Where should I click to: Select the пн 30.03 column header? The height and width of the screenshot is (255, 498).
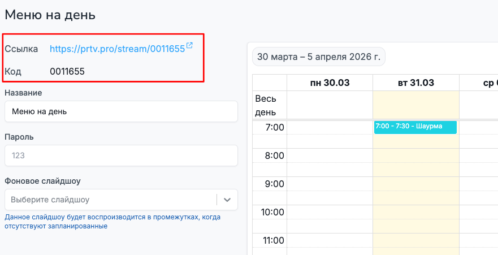[x=330, y=83]
